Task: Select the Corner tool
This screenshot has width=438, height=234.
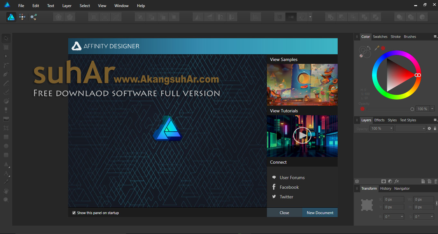Action: point(6,65)
